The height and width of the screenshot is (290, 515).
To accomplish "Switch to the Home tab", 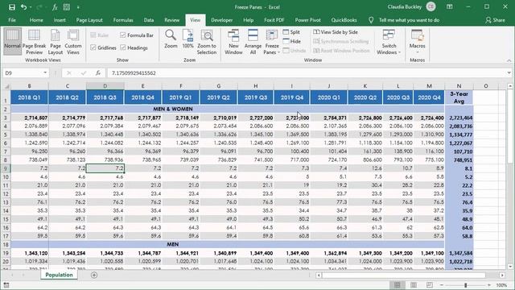I will 36,20.
